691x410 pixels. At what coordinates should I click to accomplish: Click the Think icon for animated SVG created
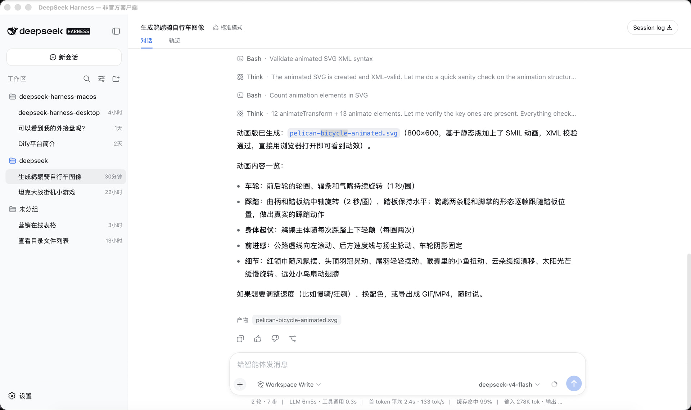[240, 77]
